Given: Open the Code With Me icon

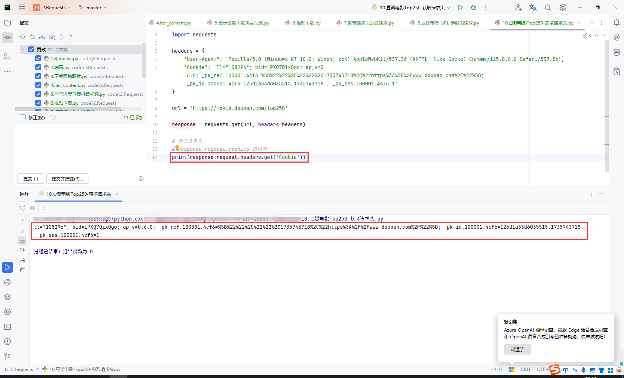Looking at the screenshot, I should click(519, 7).
